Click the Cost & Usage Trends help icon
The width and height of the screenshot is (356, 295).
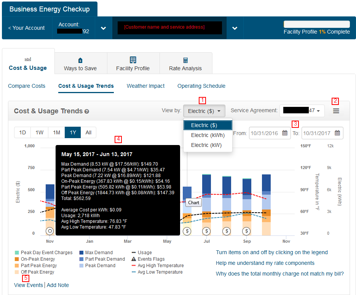point(87,111)
